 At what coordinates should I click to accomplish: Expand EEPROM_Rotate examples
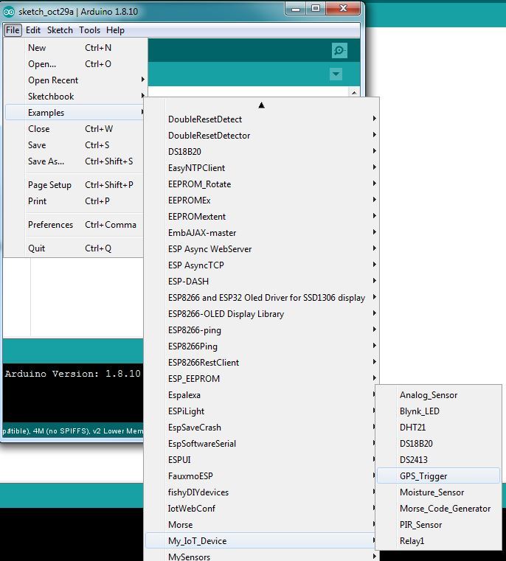click(x=261, y=184)
